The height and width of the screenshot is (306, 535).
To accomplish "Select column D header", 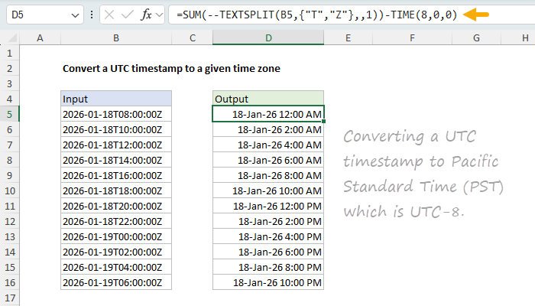I will pyautogui.click(x=268, y=38).
